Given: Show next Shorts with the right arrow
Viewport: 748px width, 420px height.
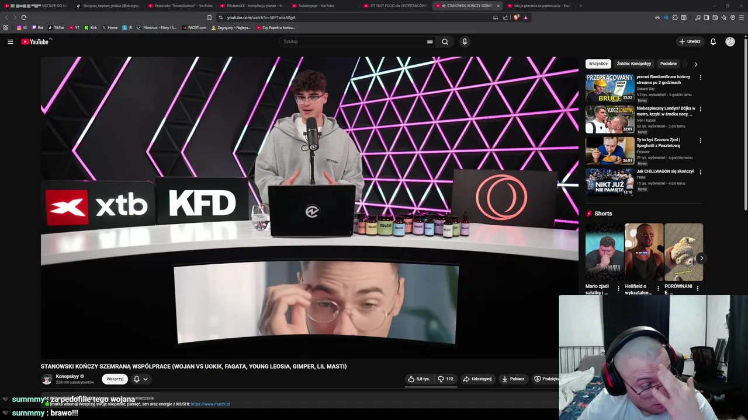Looking at the screenshot, I should 701,258.
